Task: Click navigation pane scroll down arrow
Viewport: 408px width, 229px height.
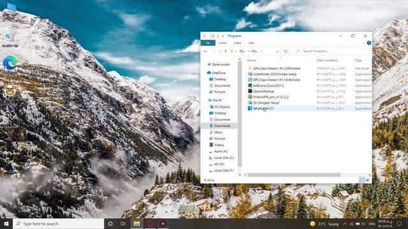Action: [x=240, y=175]
